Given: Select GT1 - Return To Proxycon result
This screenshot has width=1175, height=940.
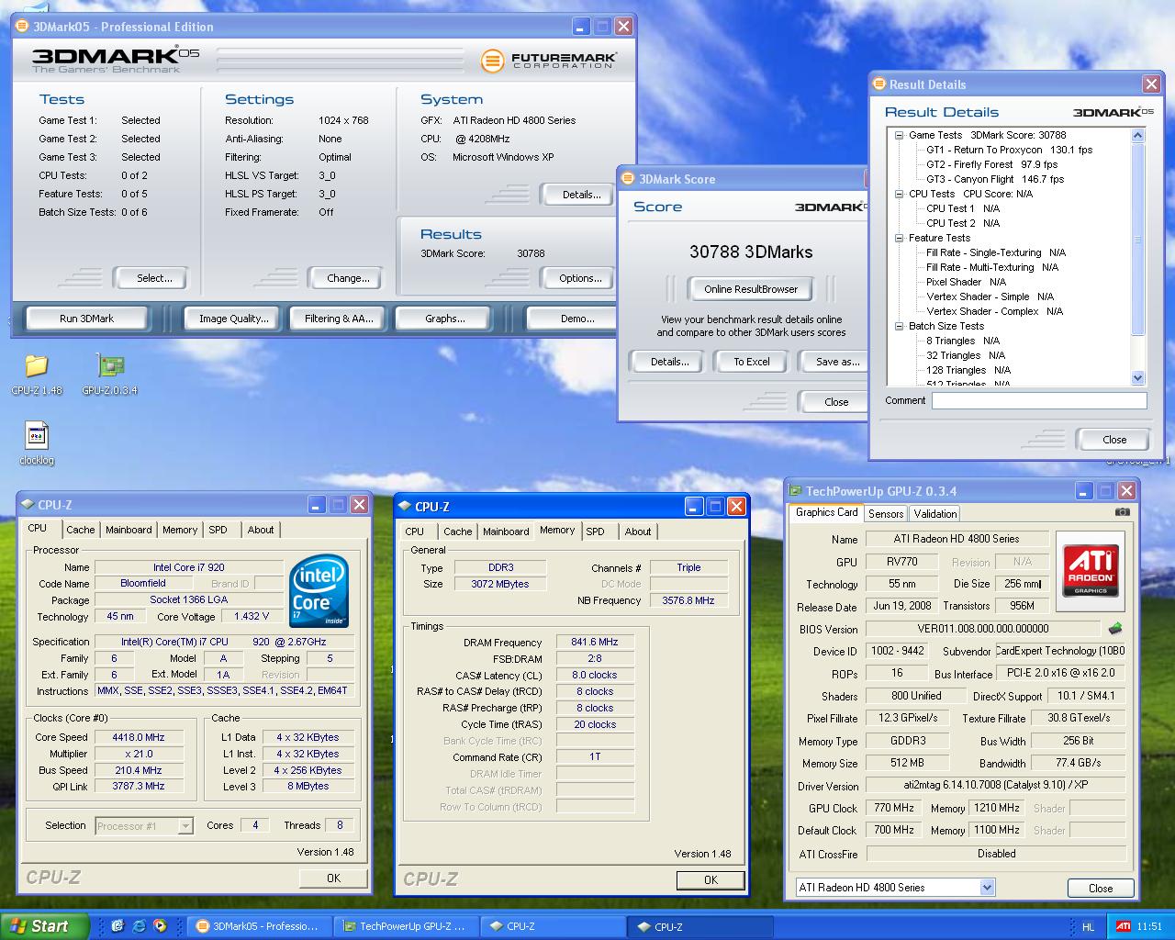Looking at the screenshot, I should pos(1009,150).
